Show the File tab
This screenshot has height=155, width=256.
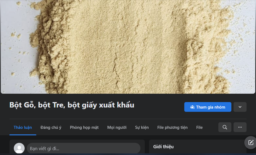coord(199,127)
